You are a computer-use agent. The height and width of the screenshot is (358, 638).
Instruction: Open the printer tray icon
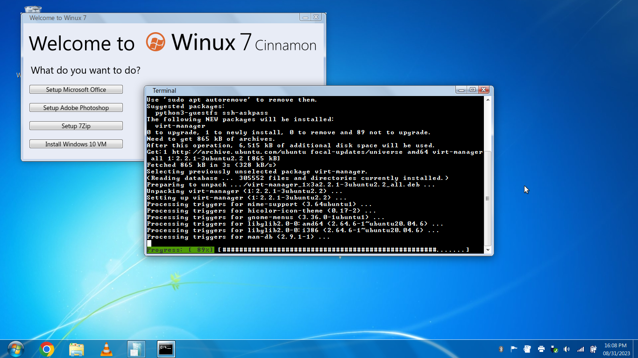tap(541, 349)
